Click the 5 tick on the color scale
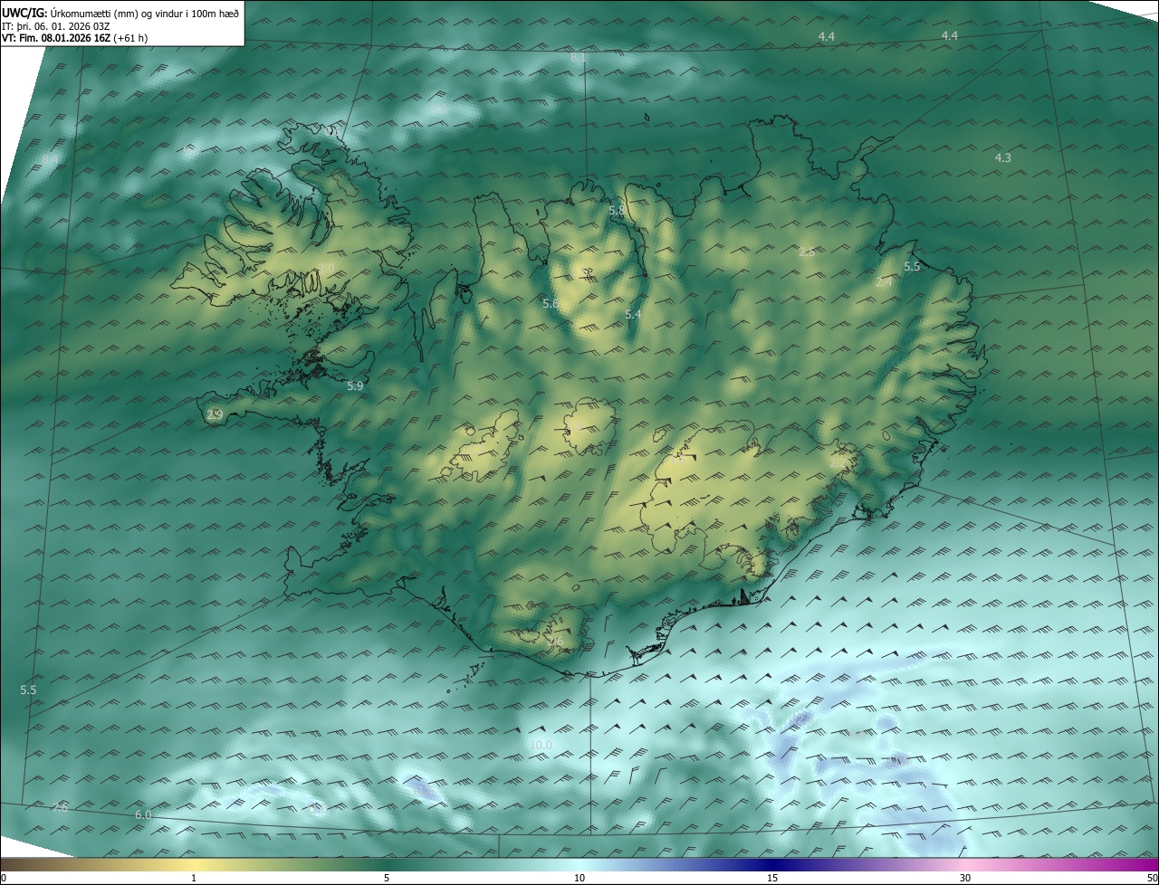 click(387, 878)
